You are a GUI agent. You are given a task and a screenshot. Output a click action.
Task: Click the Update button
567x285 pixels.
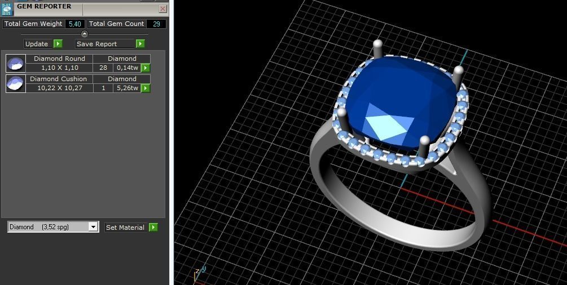coord(39,44)
